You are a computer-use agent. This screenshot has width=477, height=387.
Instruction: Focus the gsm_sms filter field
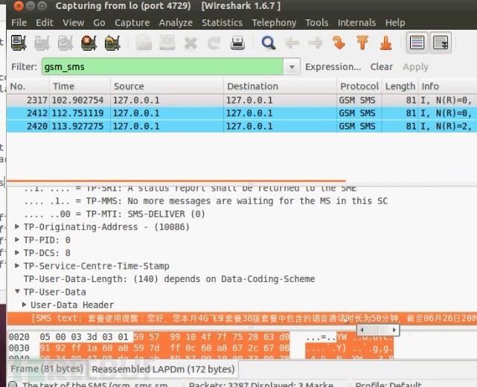[162, 67]
